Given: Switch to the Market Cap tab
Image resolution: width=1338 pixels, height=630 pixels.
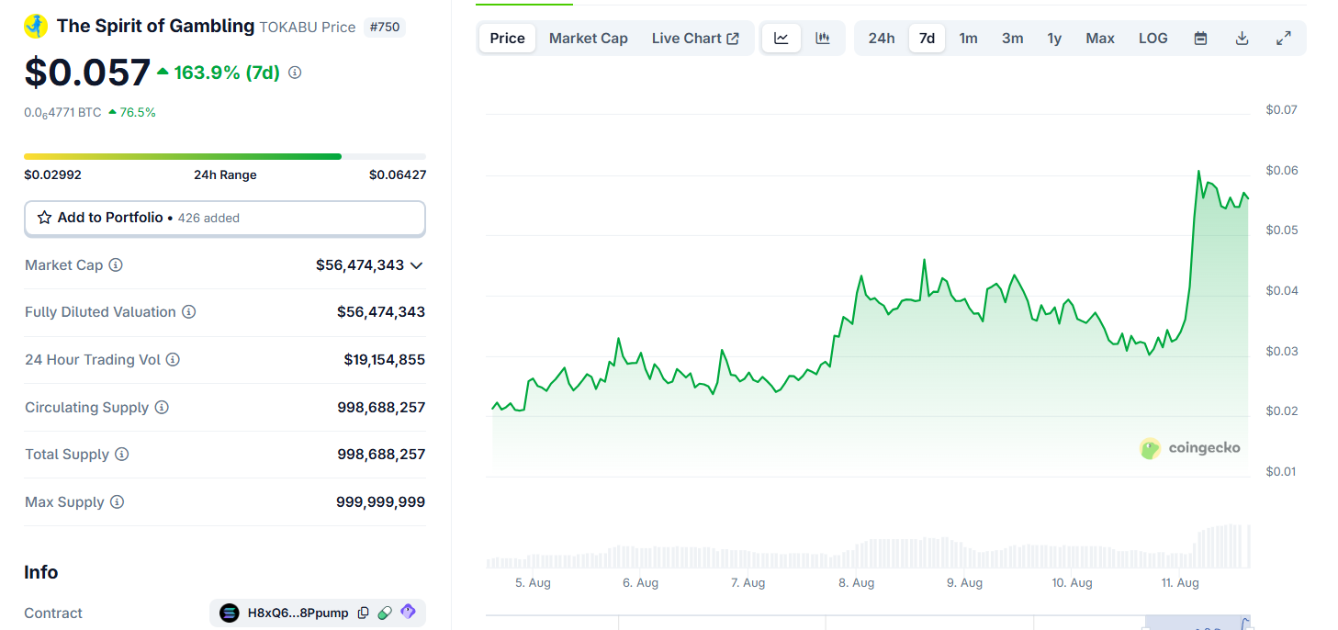Looking at the screenshot, I should [x=588, y=39].
